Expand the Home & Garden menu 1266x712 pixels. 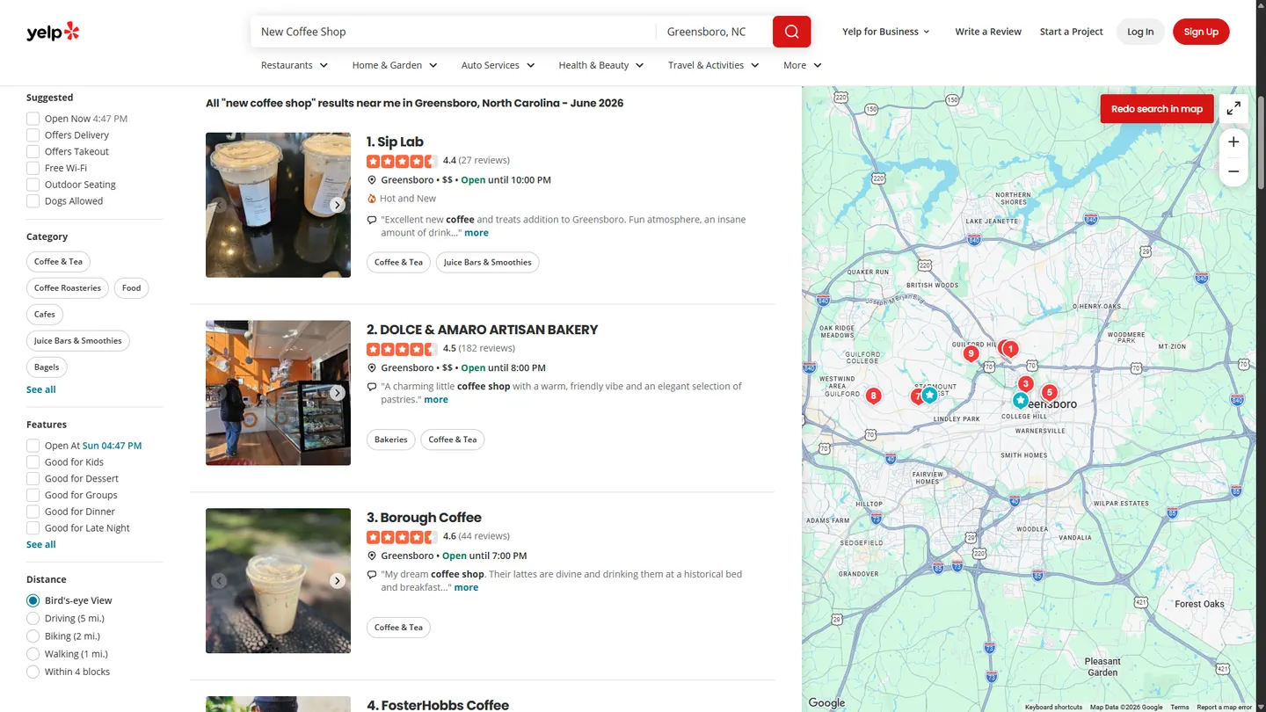coord(395,65)
